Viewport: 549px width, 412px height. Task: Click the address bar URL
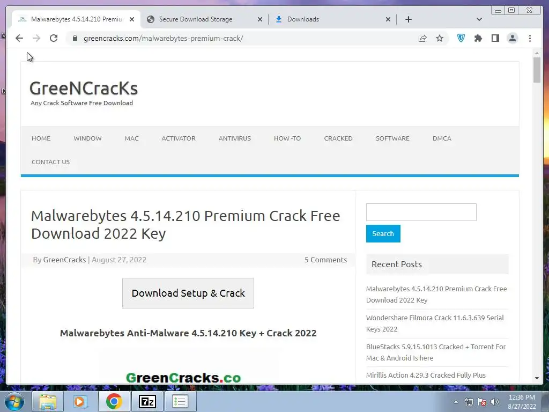click(163, 38)
